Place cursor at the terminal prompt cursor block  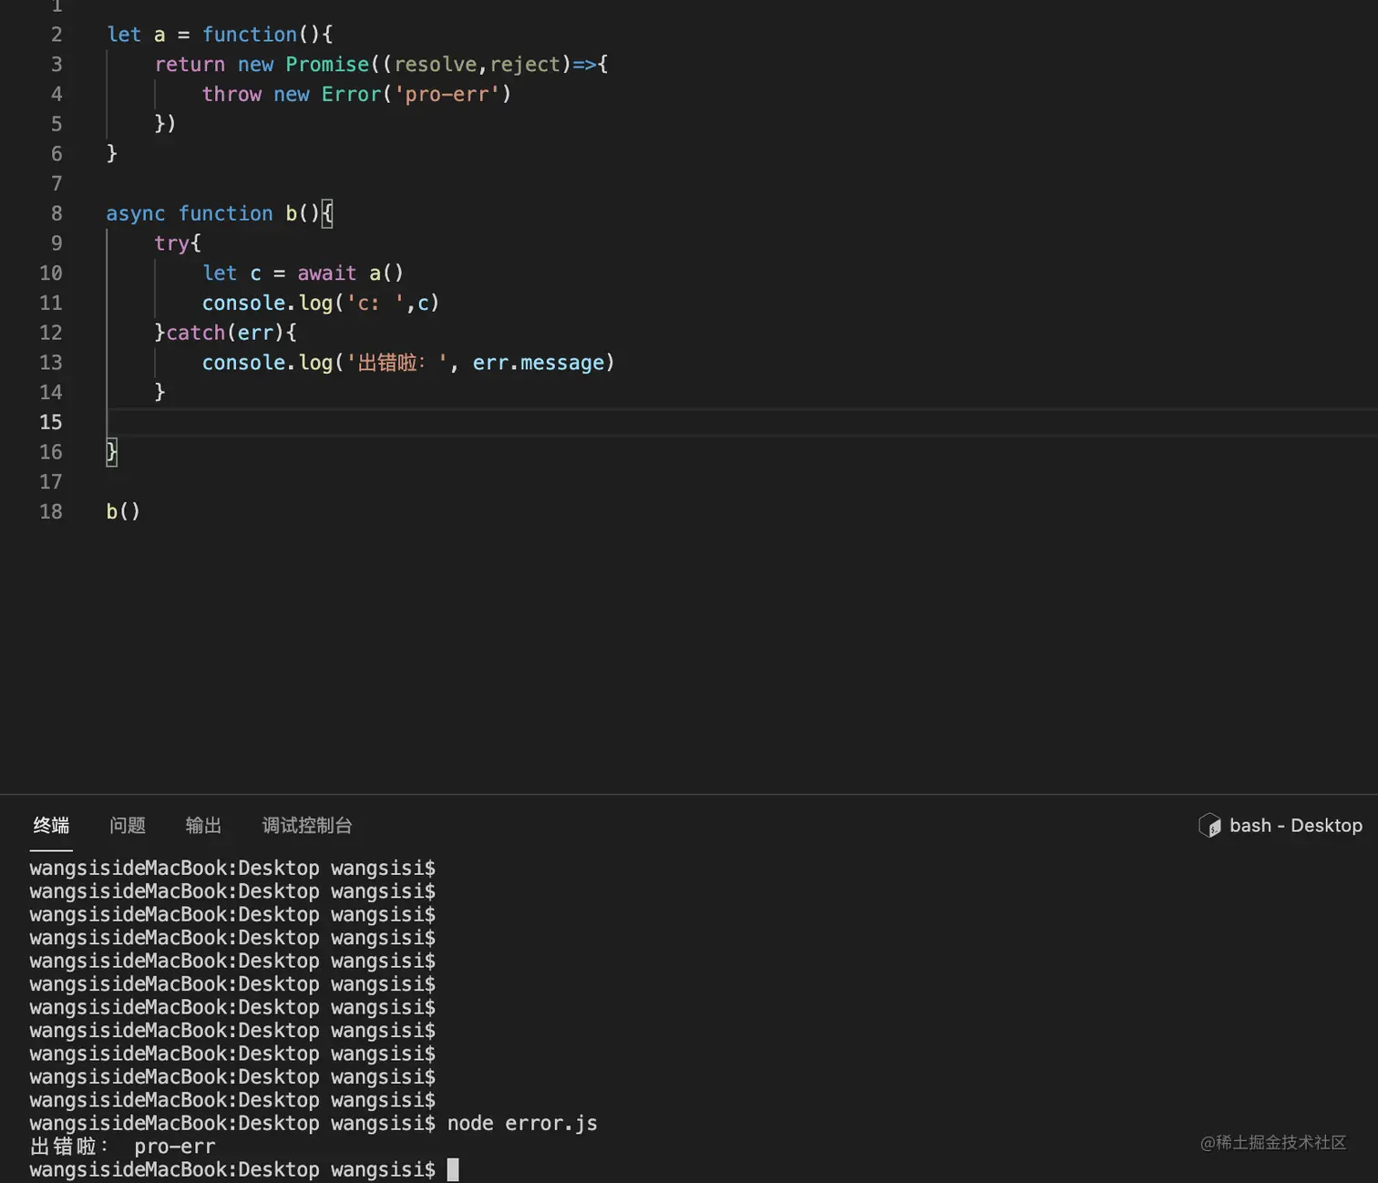pos(453,1169)
